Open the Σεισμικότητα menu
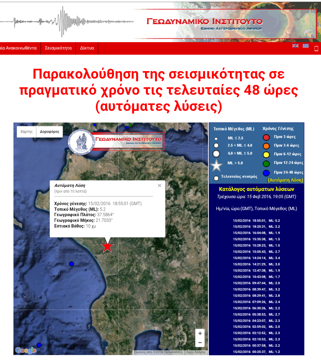This screenshot has height=364, width=321. point(58,48)
